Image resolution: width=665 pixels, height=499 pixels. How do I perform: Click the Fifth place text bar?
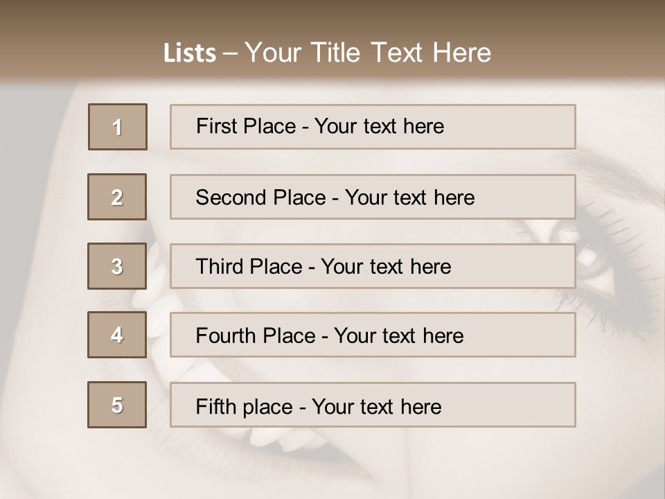(373, 405)
